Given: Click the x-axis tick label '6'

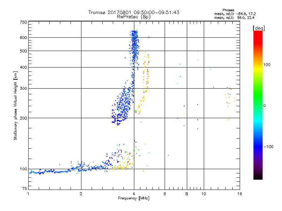Looking at the screenshot, I should click(165, 194).
